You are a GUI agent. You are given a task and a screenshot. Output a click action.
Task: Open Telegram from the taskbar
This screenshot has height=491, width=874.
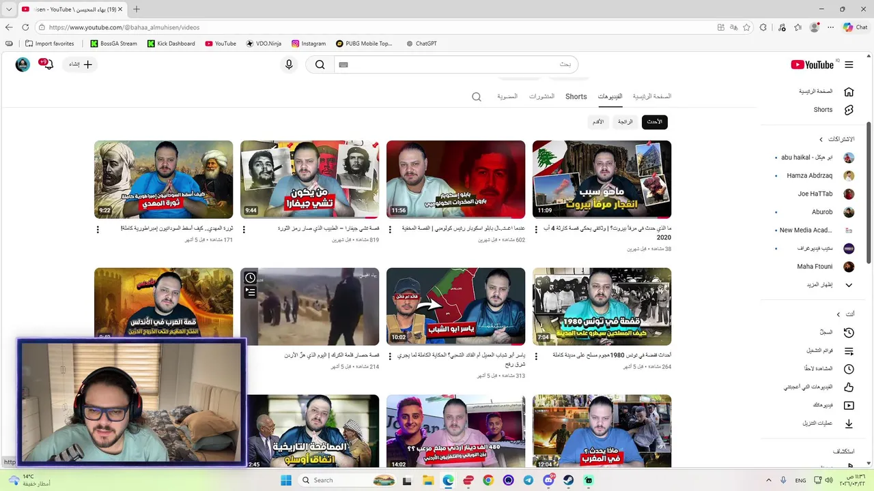(528, 480)
